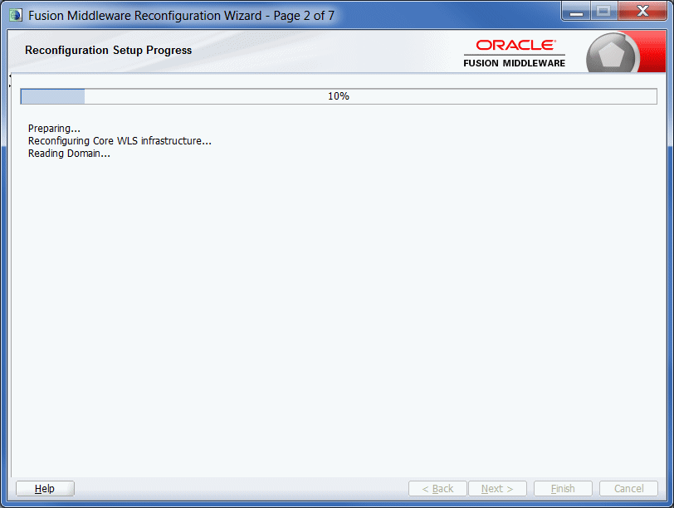Minimize the wizard window
Screen dimensions: 674x508
pos(576,12)
